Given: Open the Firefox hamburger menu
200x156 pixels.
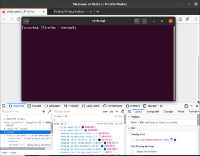Looking at the screenshot, I should click(x=195, y=19).
